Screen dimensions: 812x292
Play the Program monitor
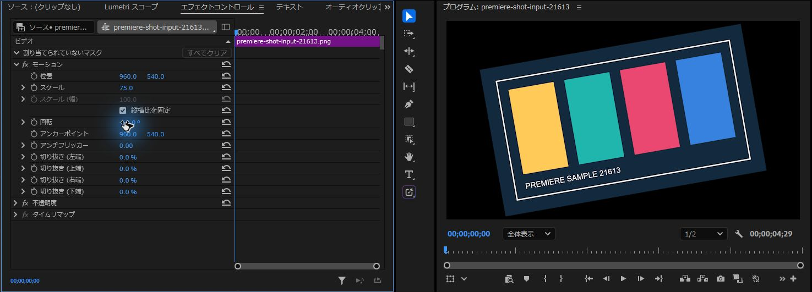623,279
